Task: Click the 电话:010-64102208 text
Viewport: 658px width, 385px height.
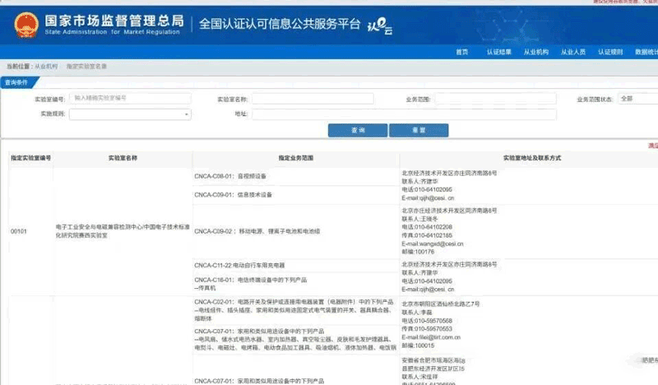Action: click(427, 227)
